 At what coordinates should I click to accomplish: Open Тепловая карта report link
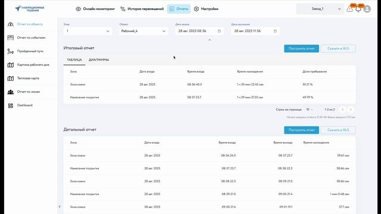click(28, 78)
